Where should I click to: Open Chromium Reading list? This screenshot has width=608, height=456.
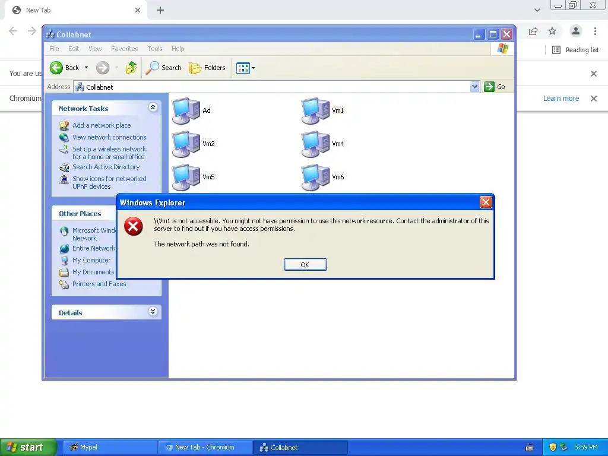tap(575, 50)
